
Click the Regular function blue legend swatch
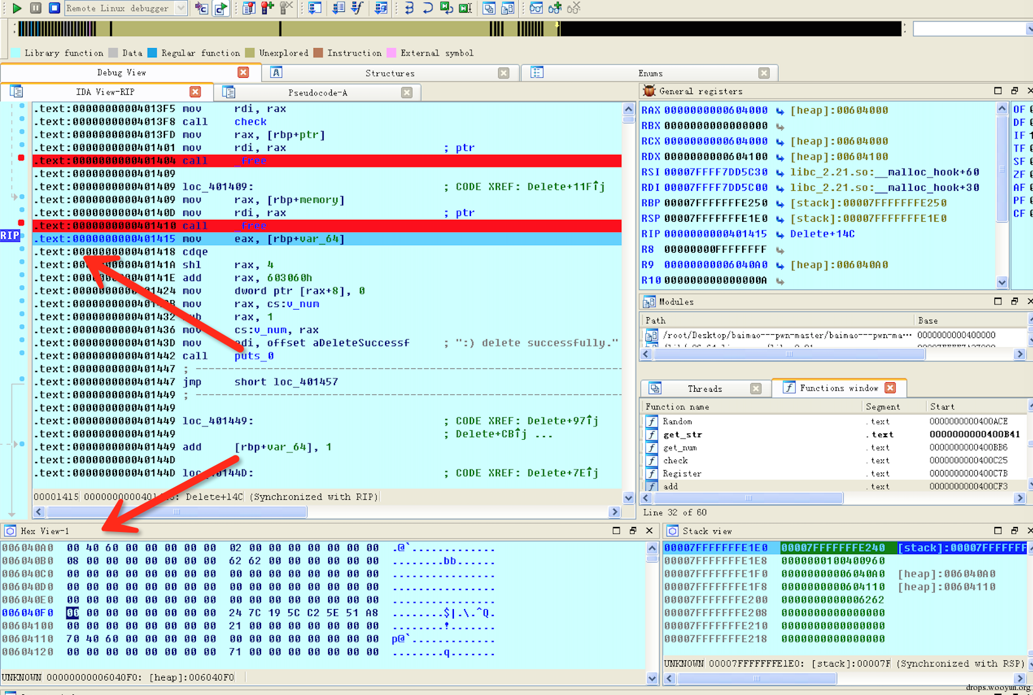(152, 53)
